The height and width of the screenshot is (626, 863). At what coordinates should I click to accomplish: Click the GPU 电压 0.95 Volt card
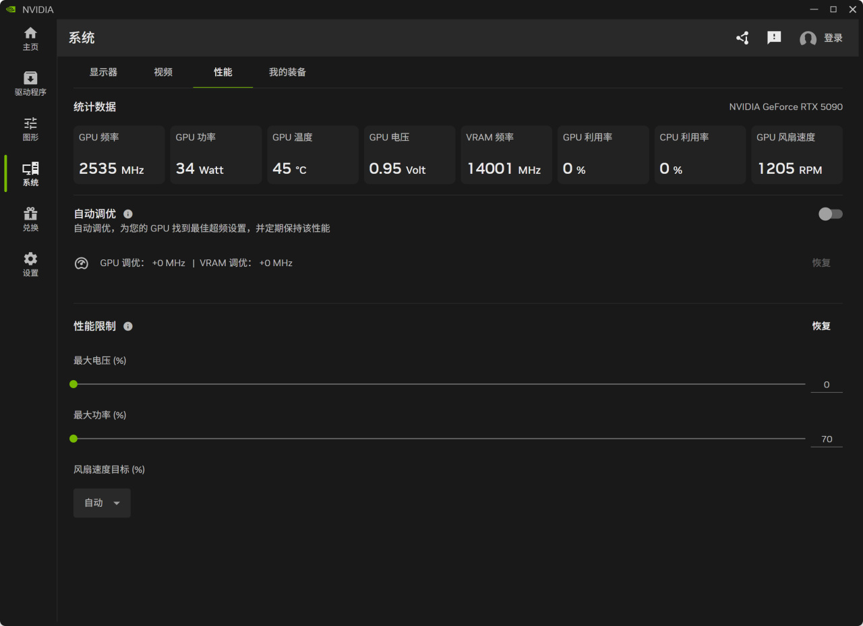tap(409, 155)
